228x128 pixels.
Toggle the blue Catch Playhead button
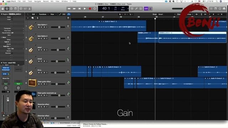tap(69, 14)
